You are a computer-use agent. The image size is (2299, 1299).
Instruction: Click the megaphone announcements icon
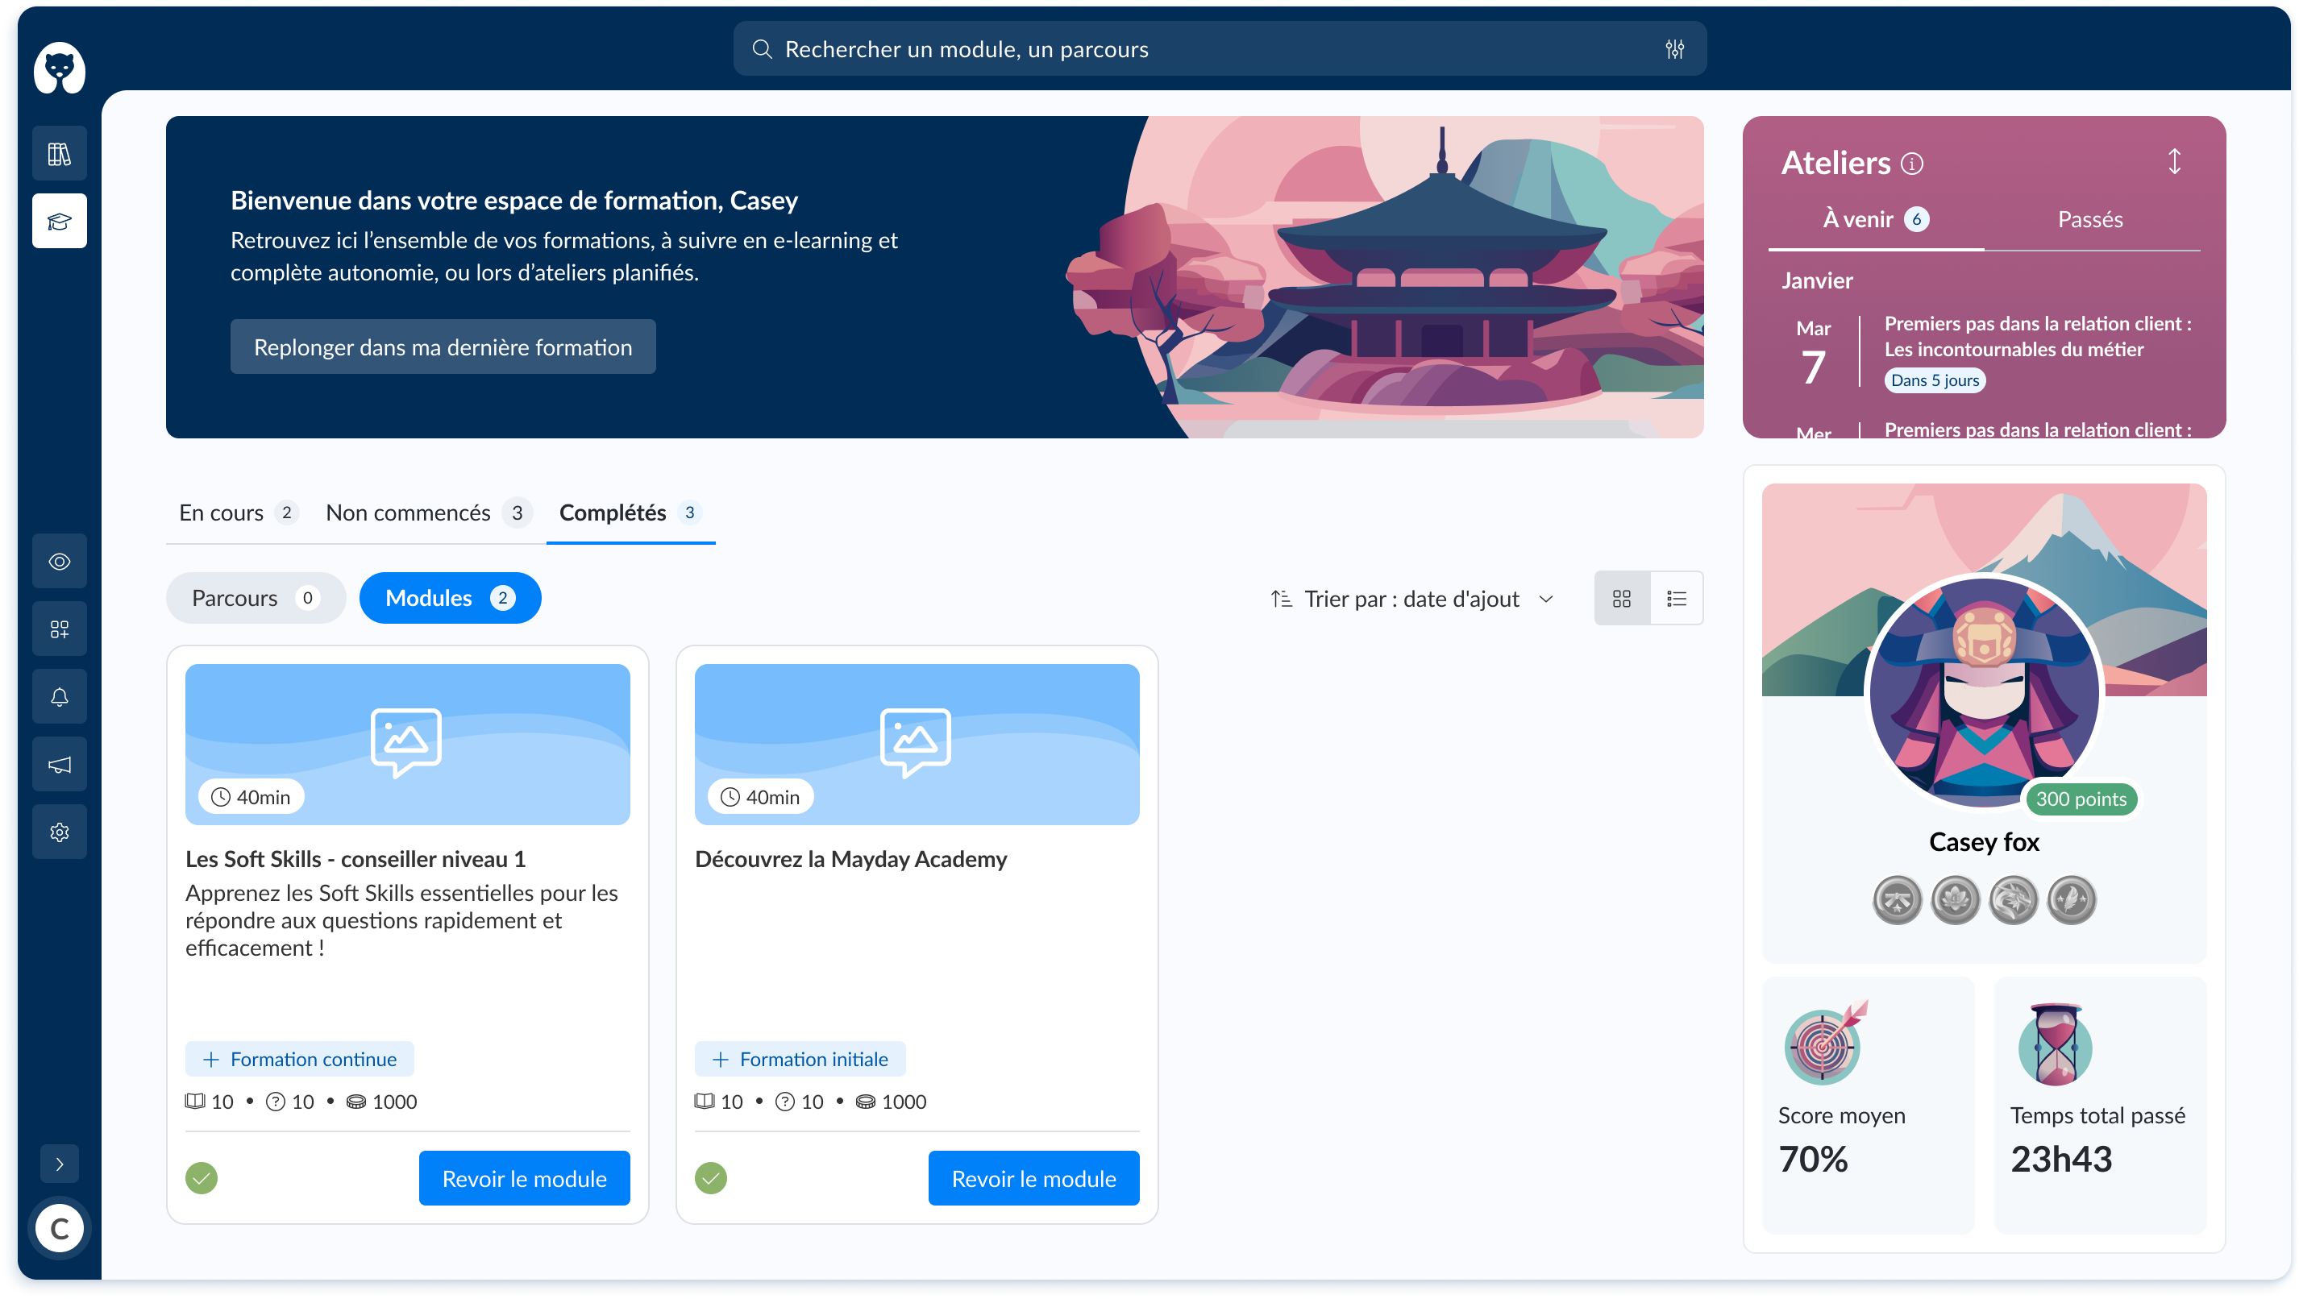(59, 765)
